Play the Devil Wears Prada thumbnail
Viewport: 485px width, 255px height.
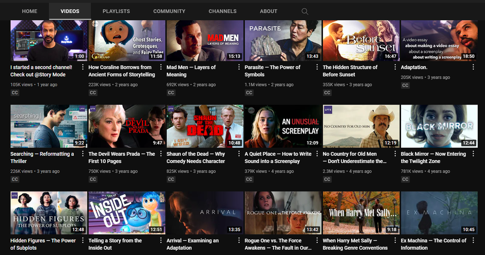pyautogui.click(x=127, y=126)
